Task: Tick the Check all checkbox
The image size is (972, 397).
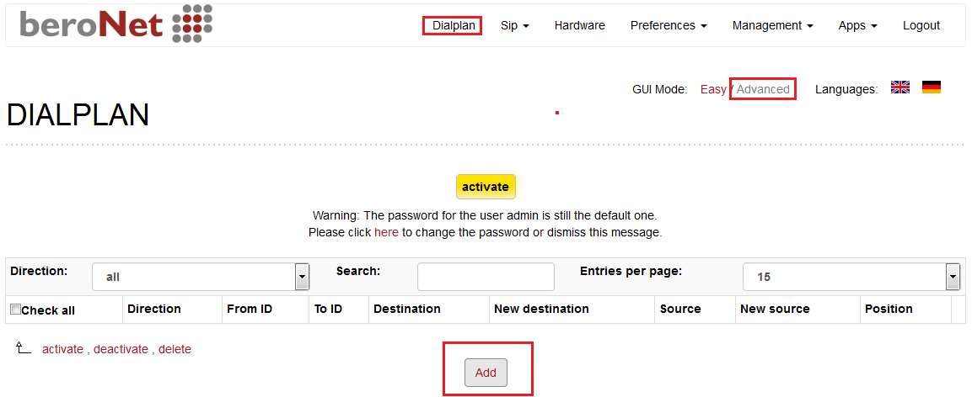Action: coord(15,310)
